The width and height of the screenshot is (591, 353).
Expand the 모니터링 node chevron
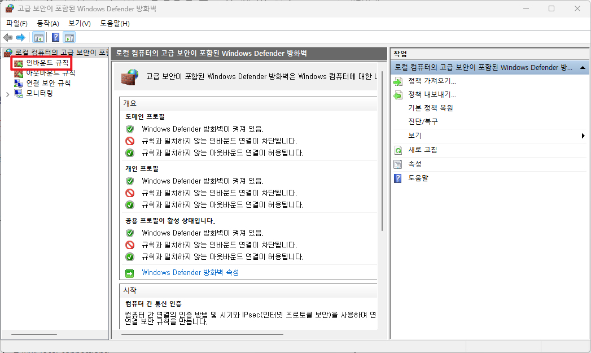click(7, 94)
